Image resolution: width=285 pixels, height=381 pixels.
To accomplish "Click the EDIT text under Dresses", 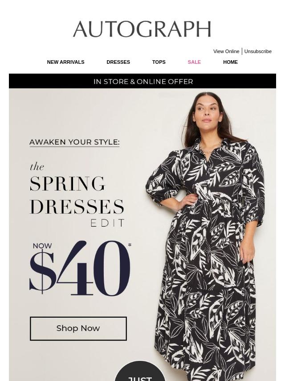I will (107, 223).
